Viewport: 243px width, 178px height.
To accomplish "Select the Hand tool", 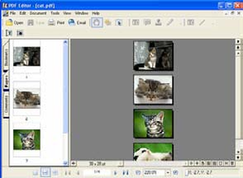I will tap(97, 23).
